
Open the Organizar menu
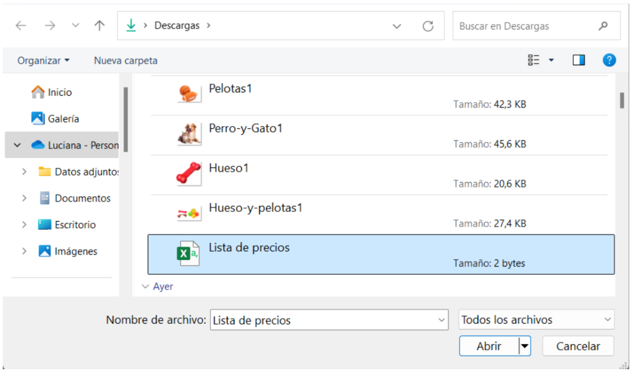pos(43,61)
